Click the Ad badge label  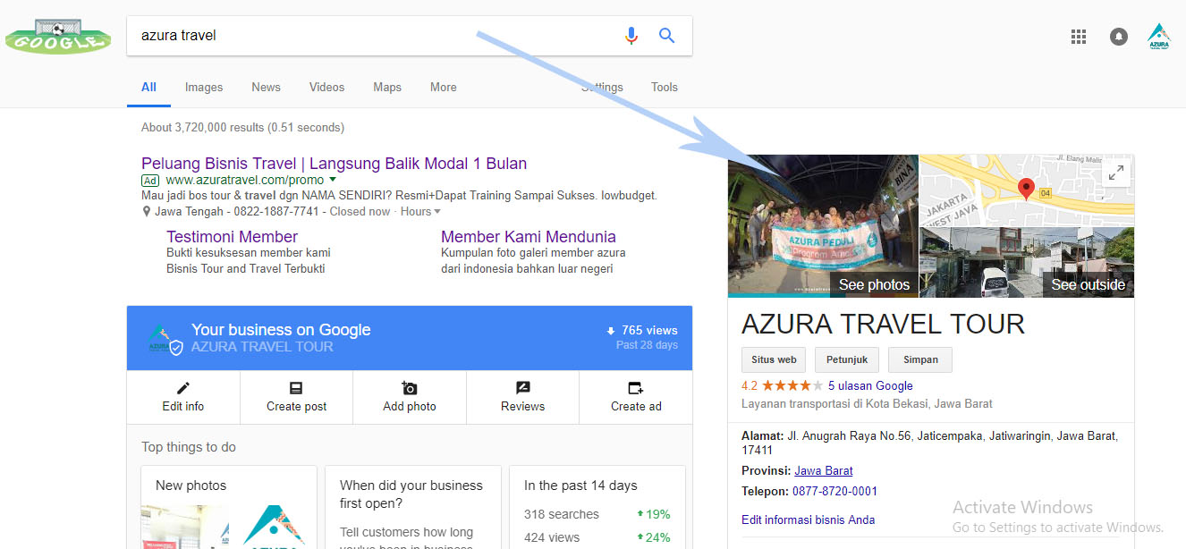150,181
